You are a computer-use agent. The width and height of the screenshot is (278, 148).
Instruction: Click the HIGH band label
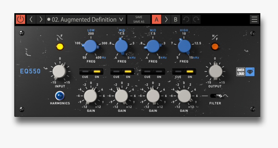(x=184, y=30)
